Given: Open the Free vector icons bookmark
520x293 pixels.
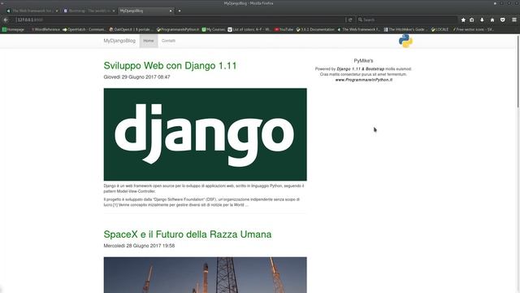Looking at the screenshot, I should pyautogui.click(x=473, y=29).
